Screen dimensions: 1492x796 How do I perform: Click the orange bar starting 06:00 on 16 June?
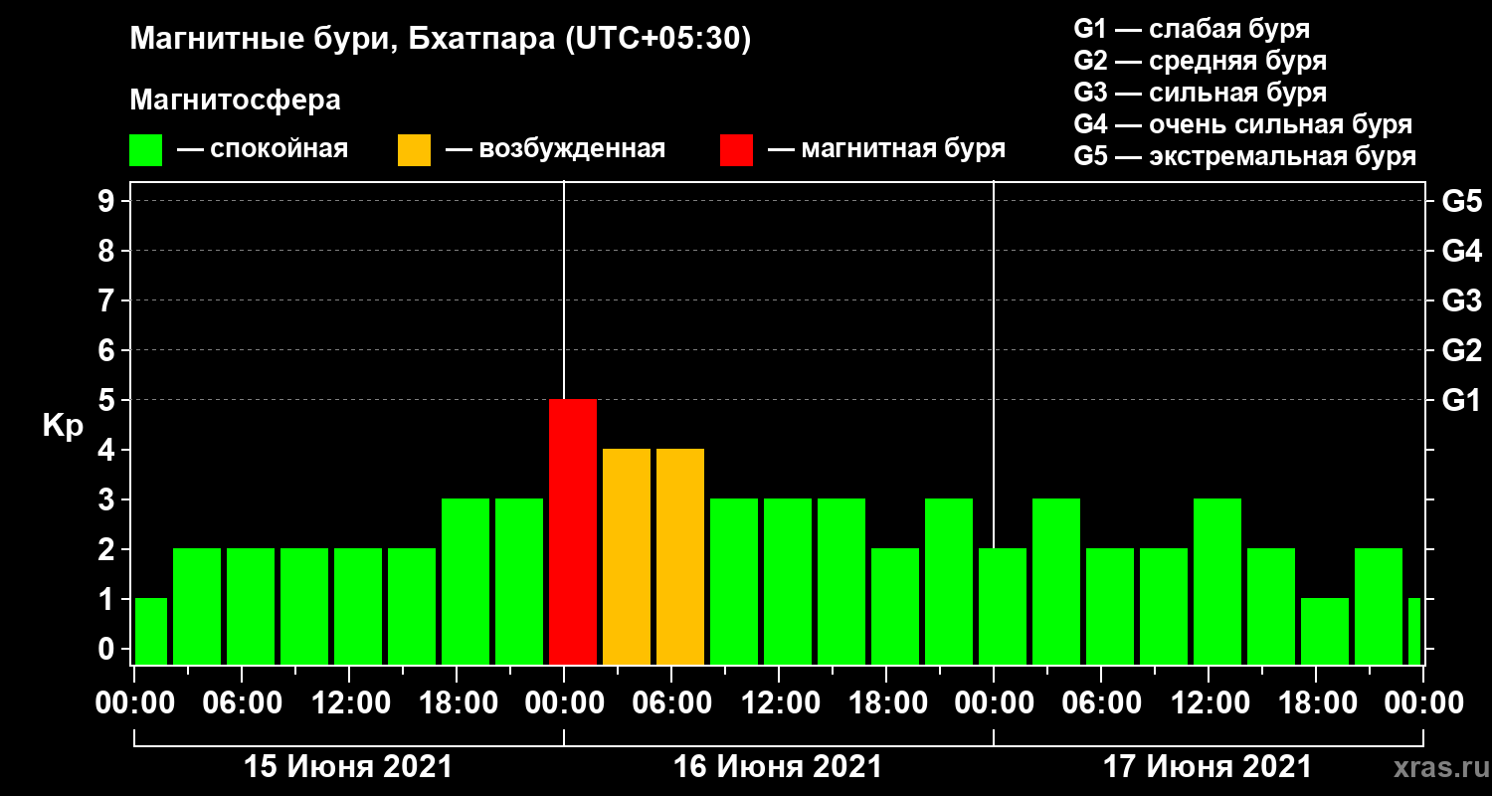pos(680,557)
